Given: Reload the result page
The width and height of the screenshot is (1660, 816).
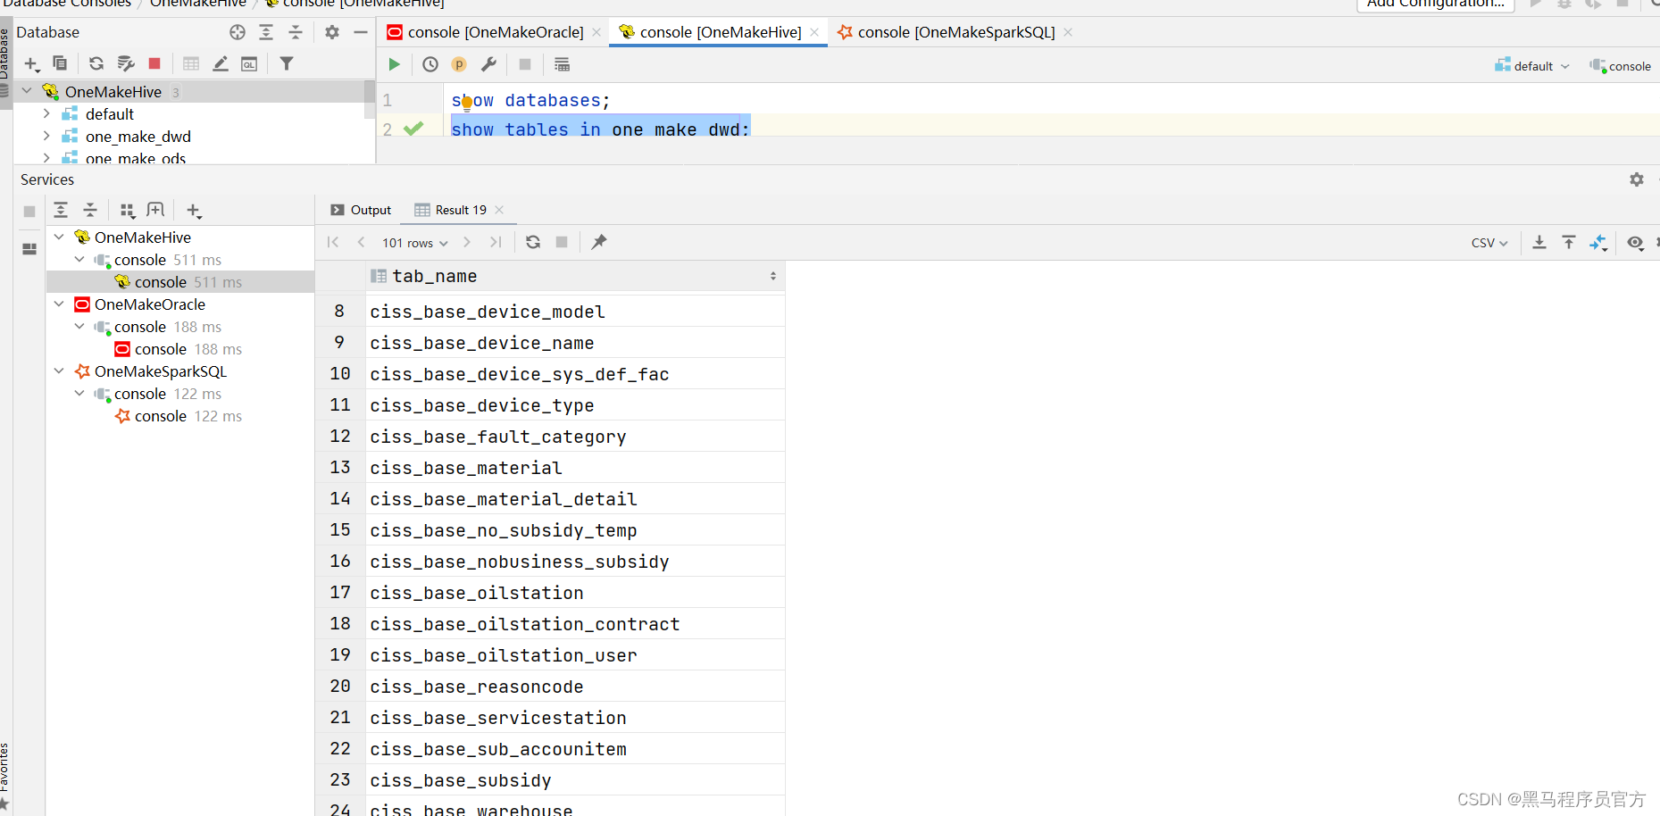Looking at the screenshot, I should (x=533, y=242).
